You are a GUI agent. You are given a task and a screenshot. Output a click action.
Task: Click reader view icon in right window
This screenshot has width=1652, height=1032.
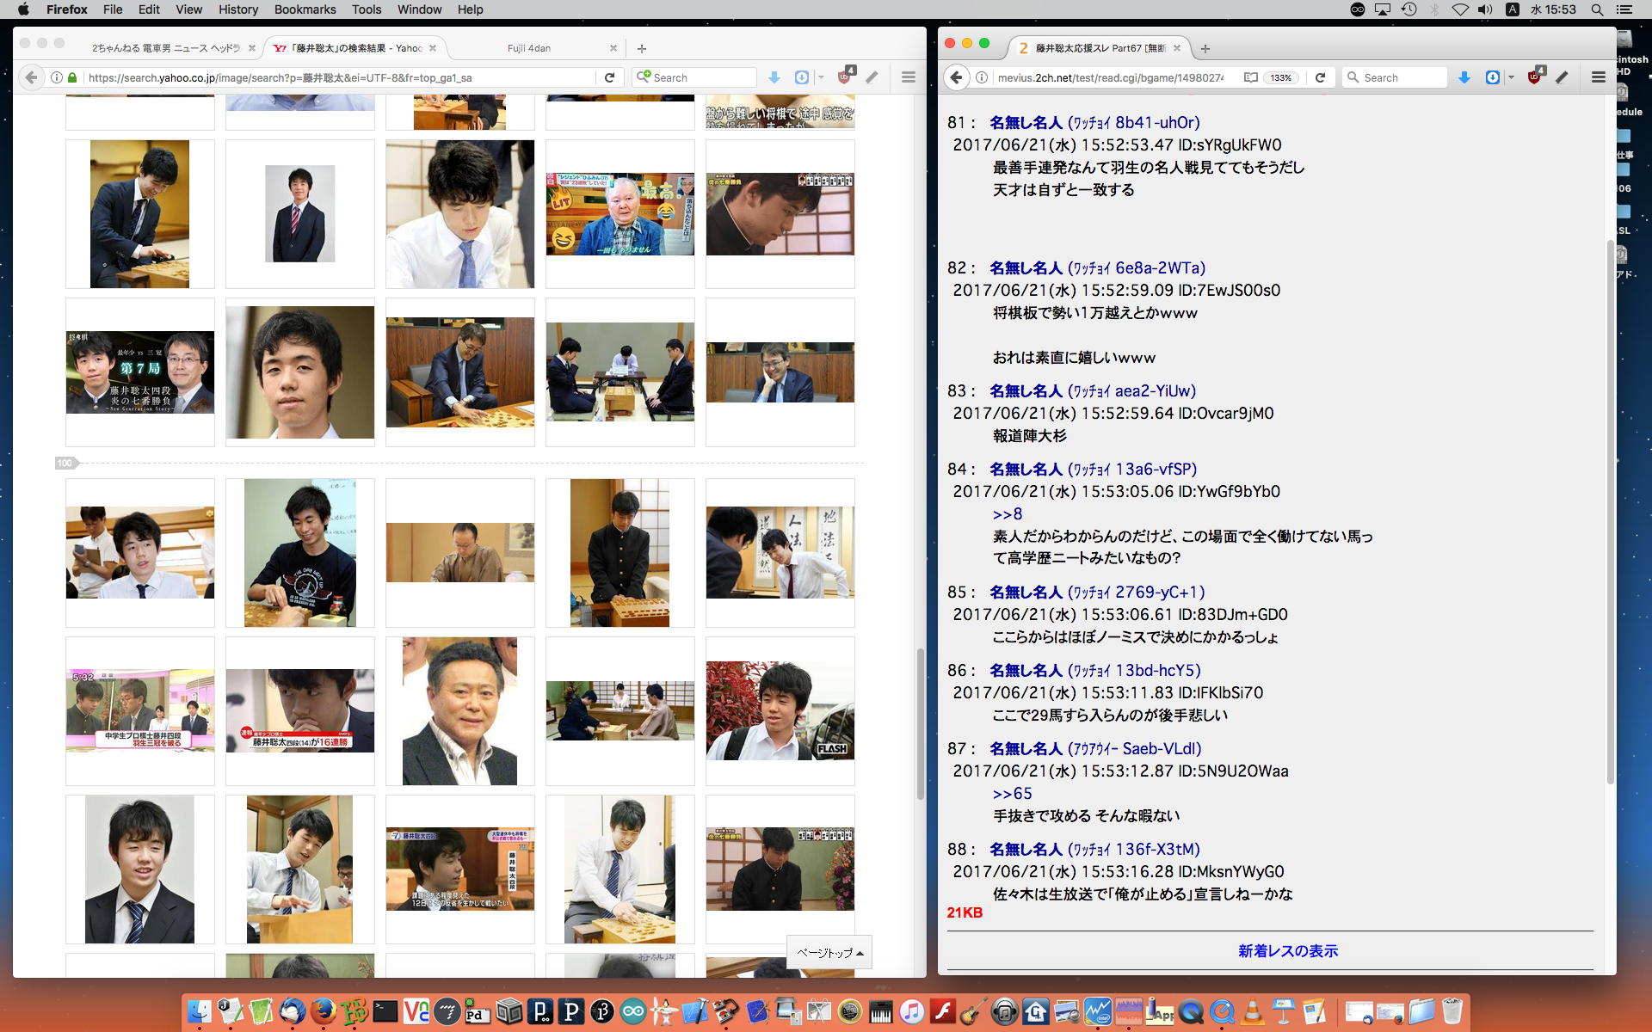[x=1251, y=77]
